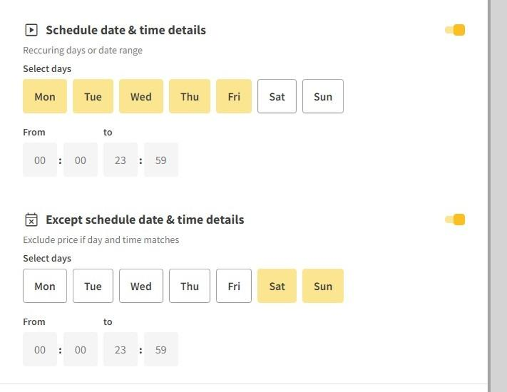The width and height of the screenshot is (507, 392).
Task: Deselect Mon in Schedule days
Action: coord(45,96)
